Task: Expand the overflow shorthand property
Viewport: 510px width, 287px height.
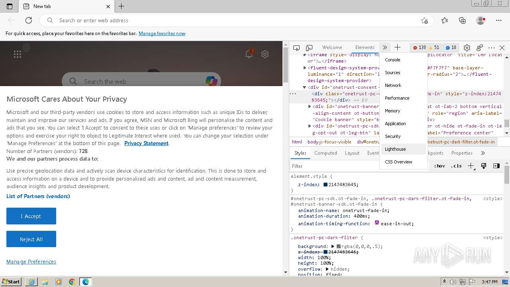Action: coord(328,269)
